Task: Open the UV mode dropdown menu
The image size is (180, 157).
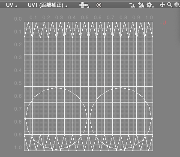Action: tap(11, 5)
